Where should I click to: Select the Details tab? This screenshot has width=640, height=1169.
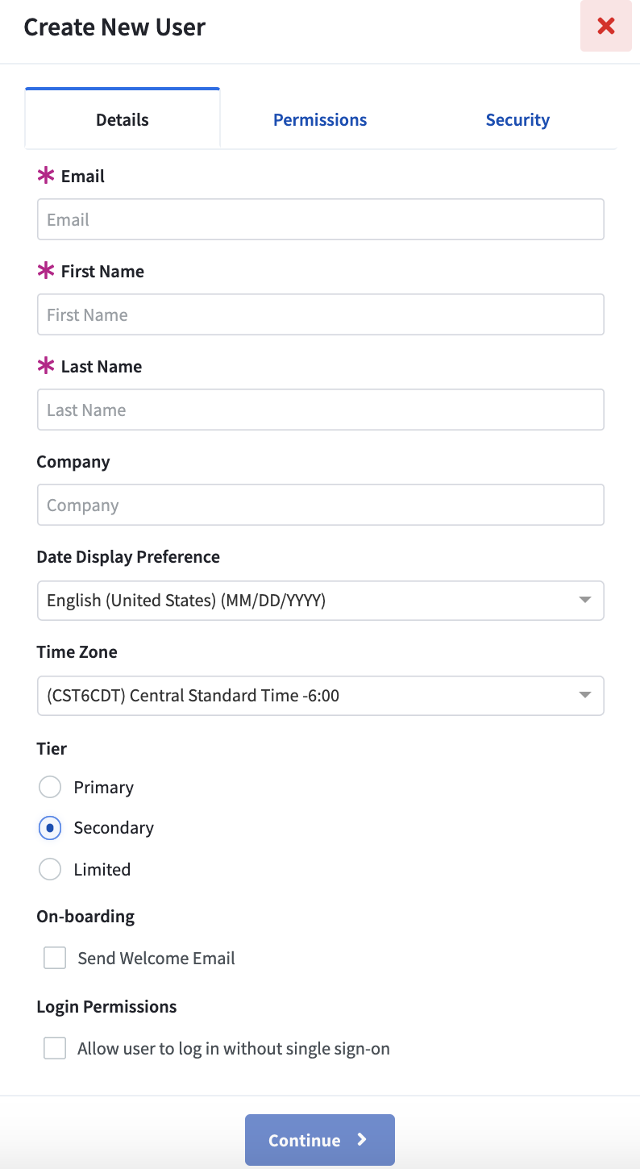pos(123,119)
